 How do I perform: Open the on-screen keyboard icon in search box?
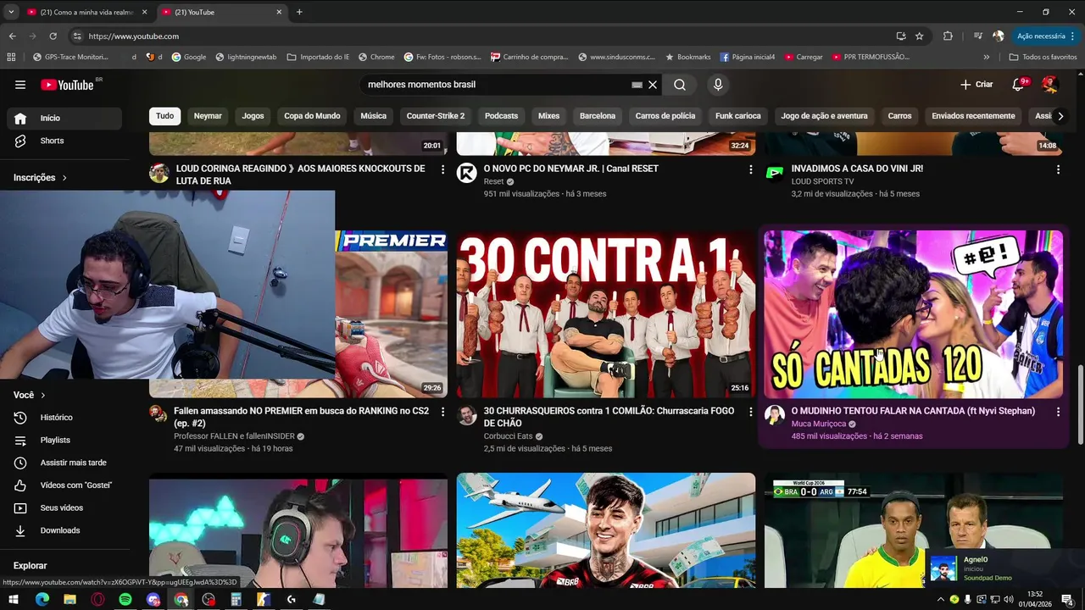click(x=637, y=85)
